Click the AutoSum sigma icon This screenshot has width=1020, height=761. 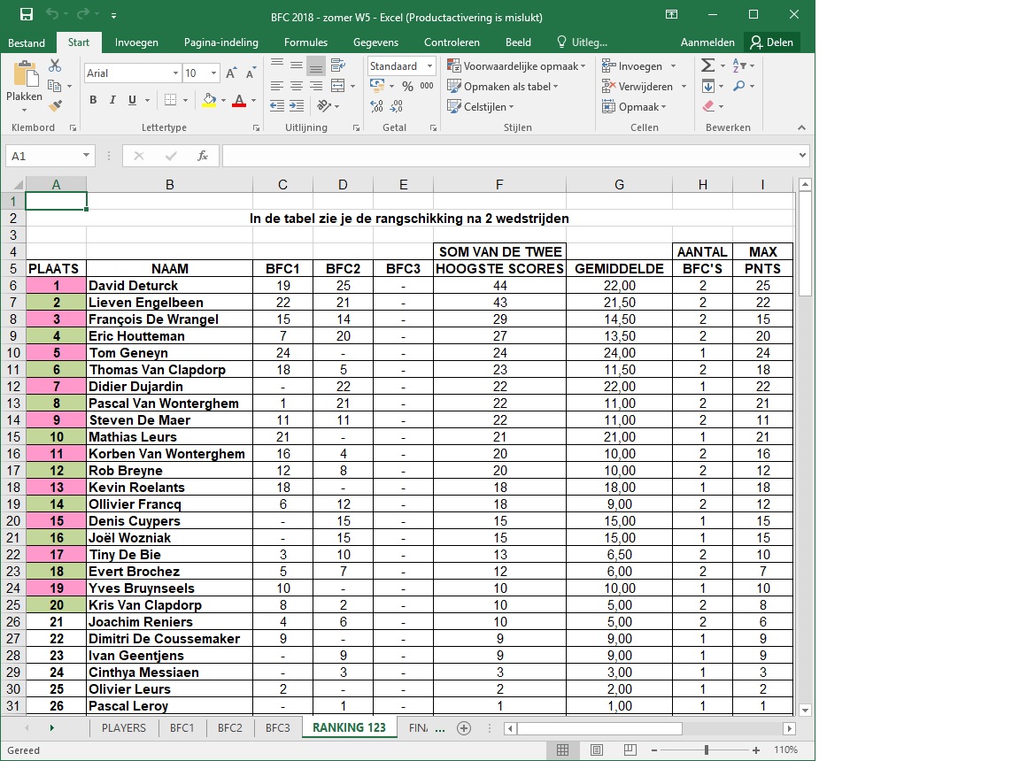(707, 65)
